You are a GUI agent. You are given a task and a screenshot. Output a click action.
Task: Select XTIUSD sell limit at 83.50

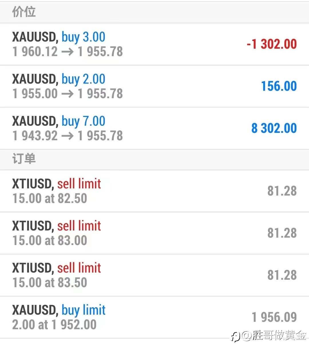pos(154,275)
